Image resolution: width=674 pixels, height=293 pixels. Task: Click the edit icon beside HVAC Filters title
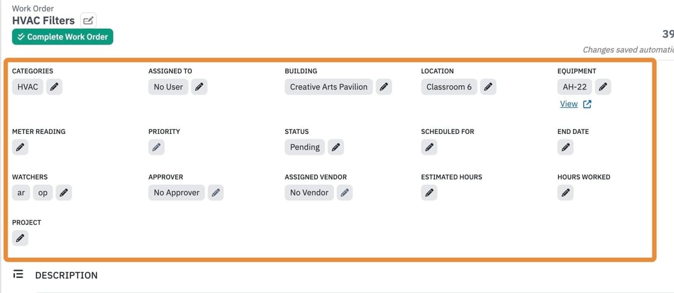coord(88,20)
